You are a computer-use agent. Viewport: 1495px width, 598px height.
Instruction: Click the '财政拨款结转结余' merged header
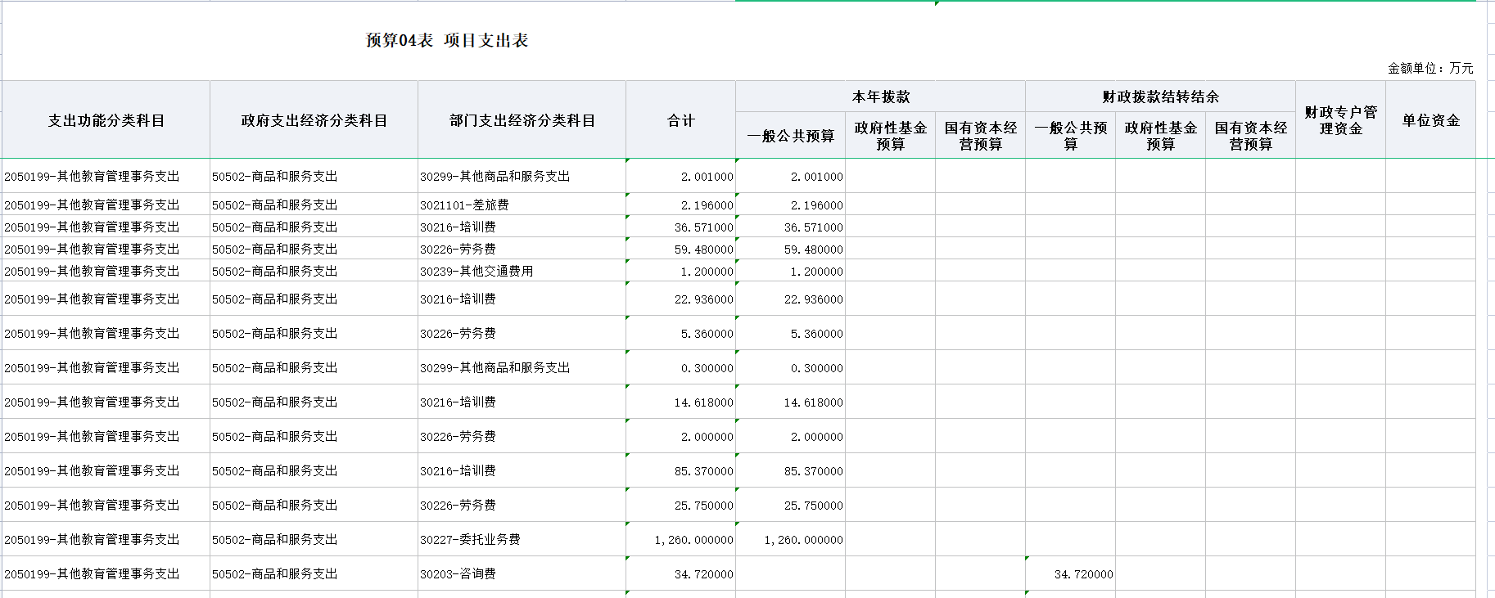pos(1160,97)
